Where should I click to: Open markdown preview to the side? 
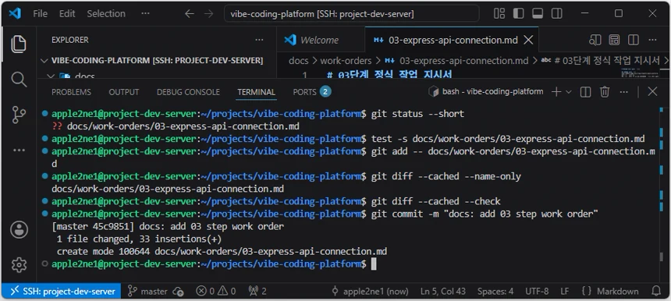(x=595, y=41)
